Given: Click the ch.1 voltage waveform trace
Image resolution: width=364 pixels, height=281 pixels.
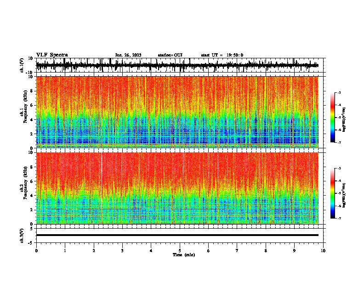Looking at the screenshot, I should pos(177,65).
